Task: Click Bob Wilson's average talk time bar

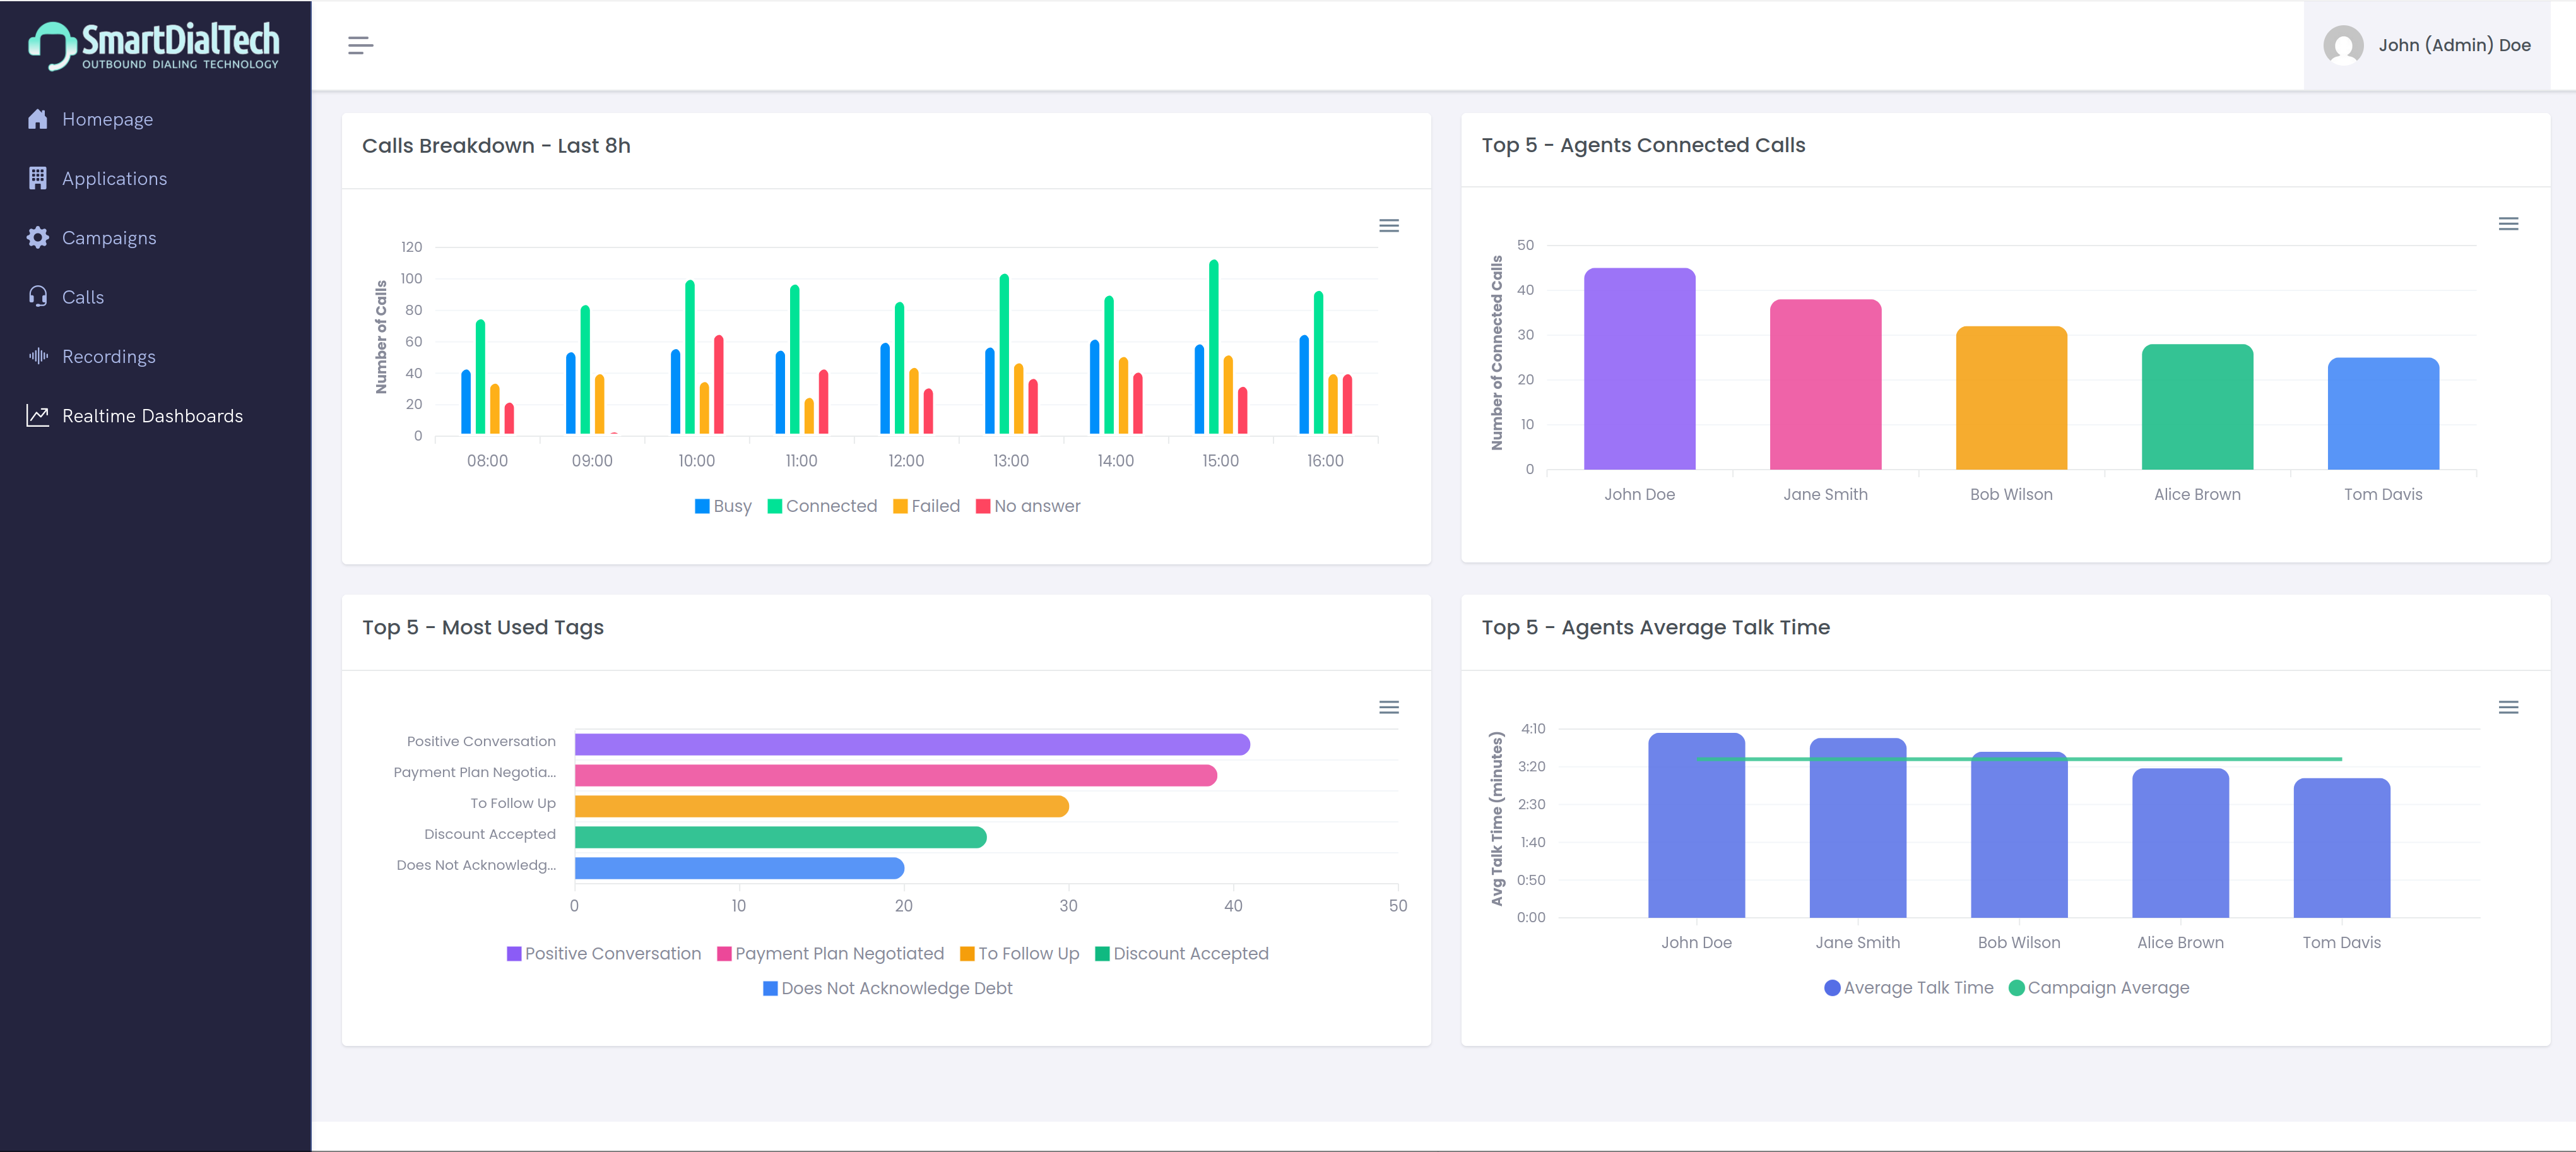Action: (2019, 835)
